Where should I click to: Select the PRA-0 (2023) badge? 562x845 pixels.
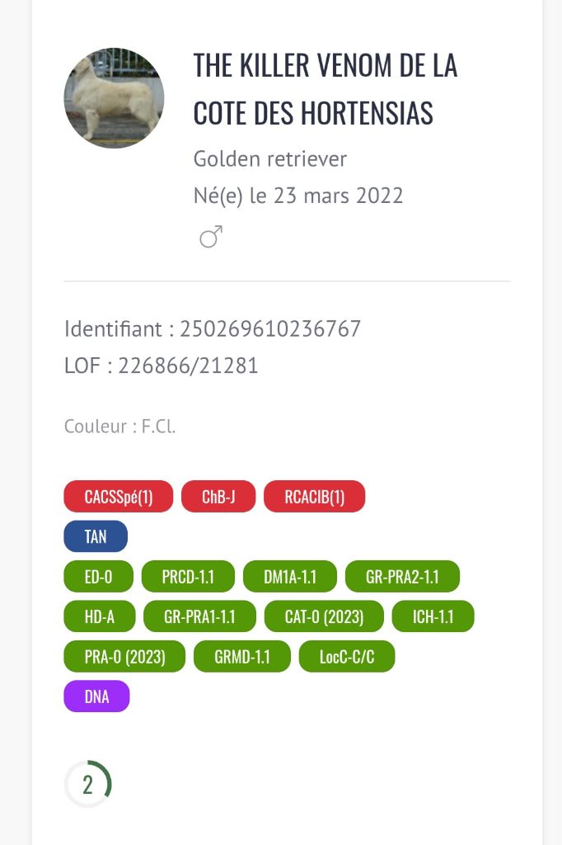point(124,656)
